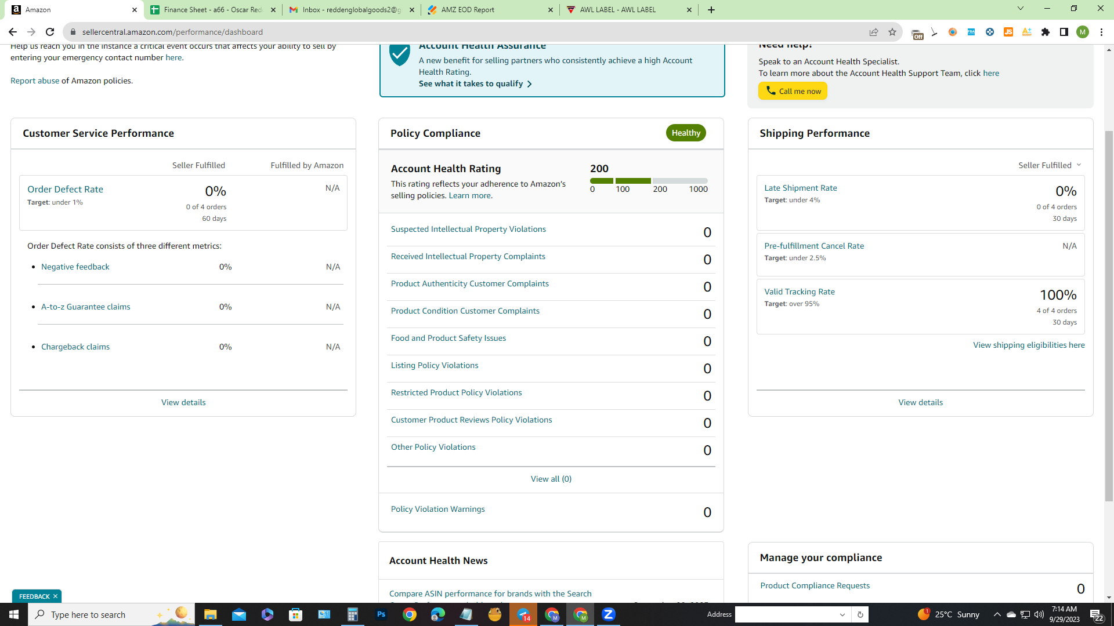View Suspected Intellectual Property Violations
The image size is (1114, 626).
(468, 229)
